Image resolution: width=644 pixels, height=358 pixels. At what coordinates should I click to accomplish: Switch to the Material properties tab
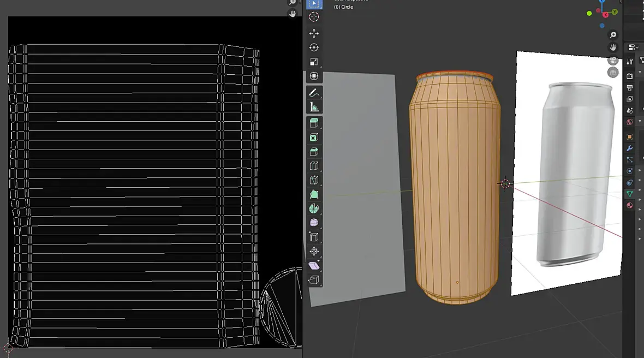coord(630,205)
